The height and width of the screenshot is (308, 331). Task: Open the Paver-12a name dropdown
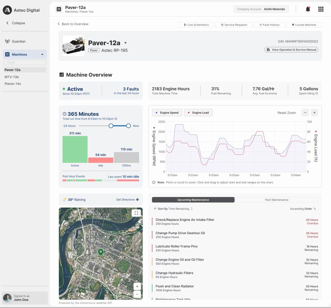[125, 43]
